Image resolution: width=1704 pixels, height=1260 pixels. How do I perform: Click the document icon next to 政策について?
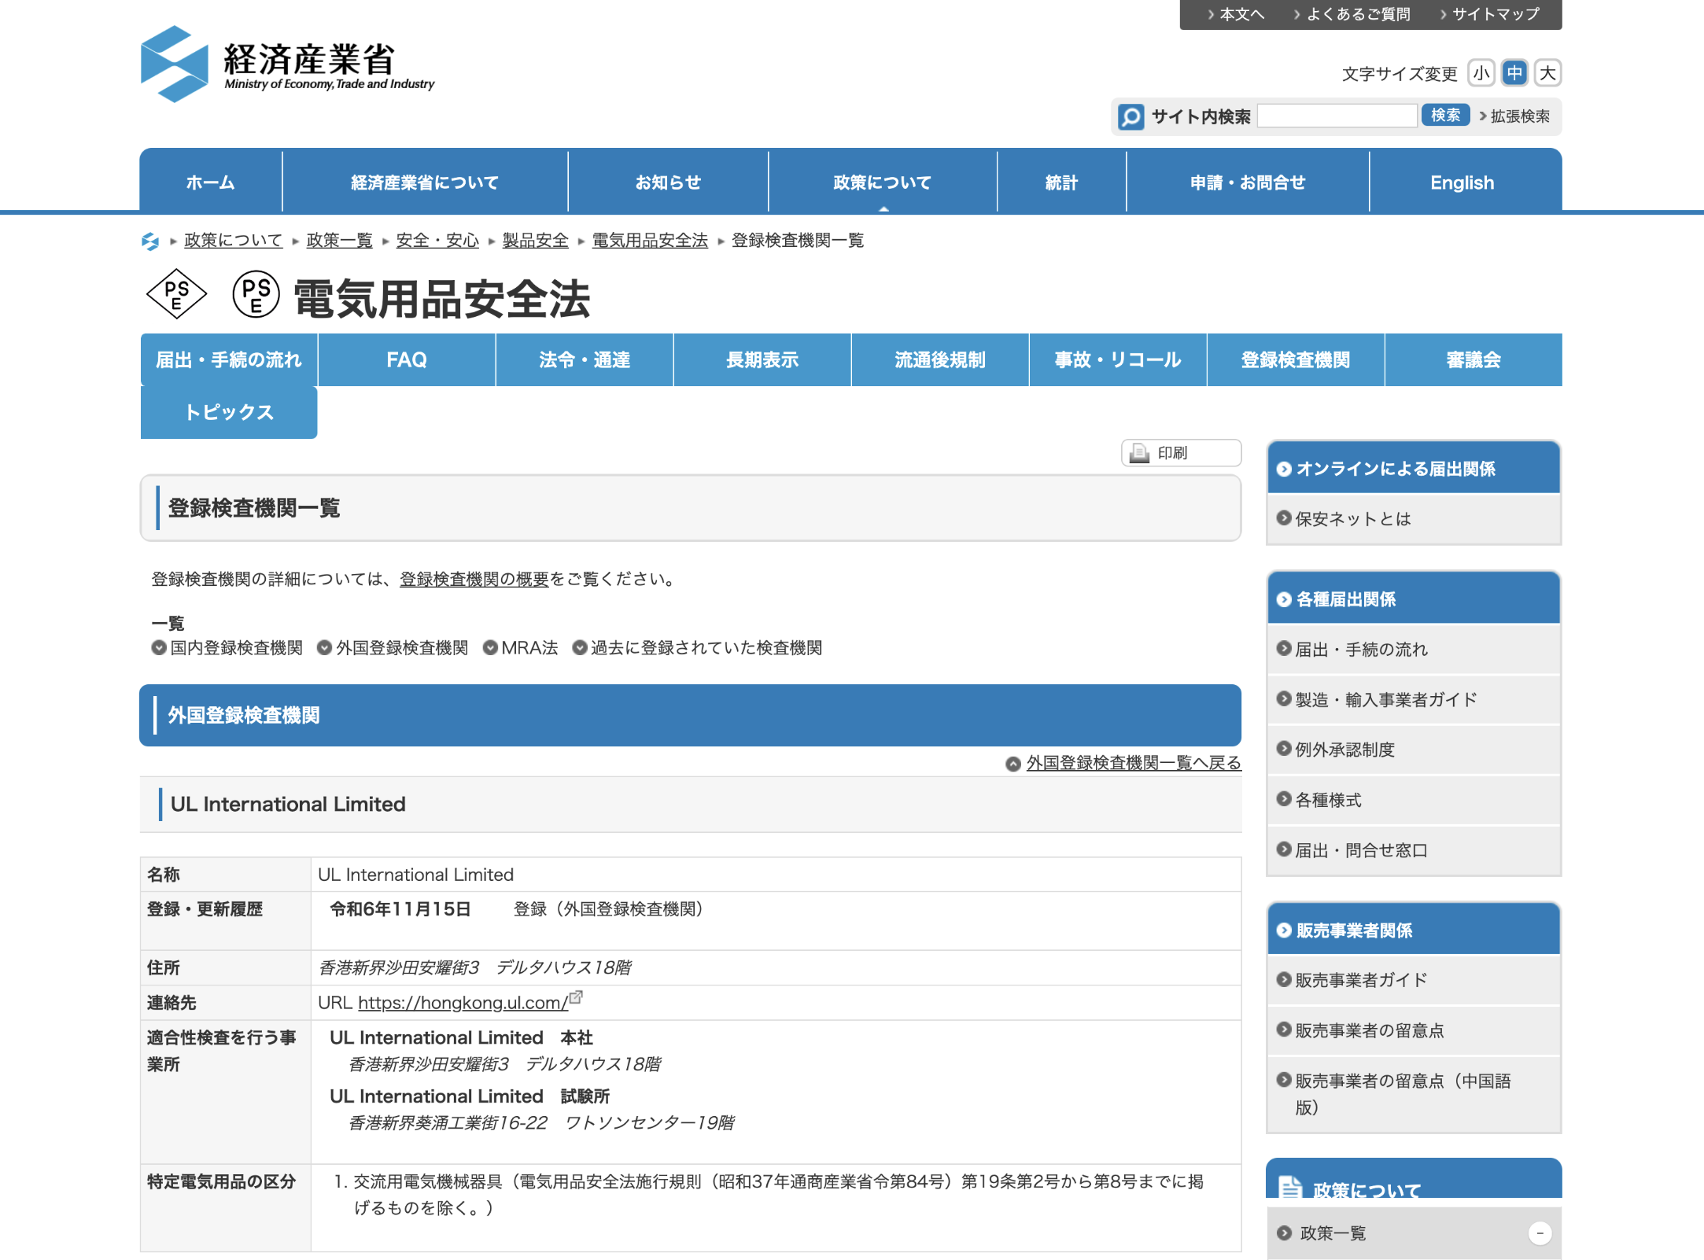pos(1289,1188)
